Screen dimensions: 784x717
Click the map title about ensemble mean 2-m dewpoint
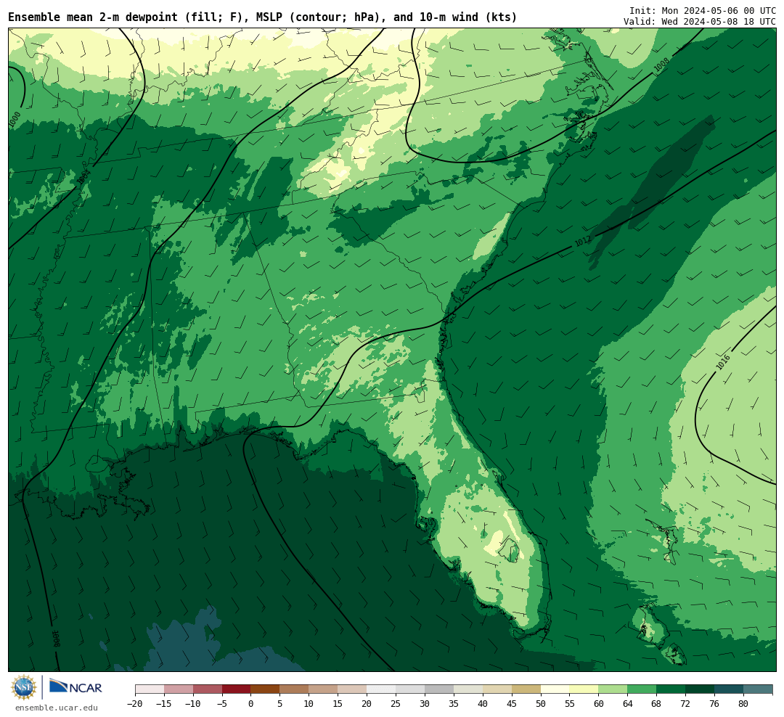click(263, 17)
